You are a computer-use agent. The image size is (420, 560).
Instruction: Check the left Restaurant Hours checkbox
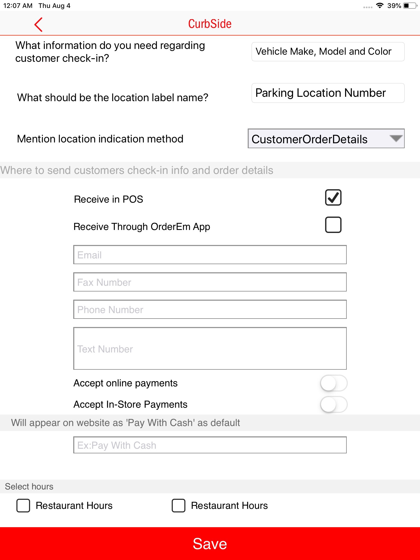point(23,506)
